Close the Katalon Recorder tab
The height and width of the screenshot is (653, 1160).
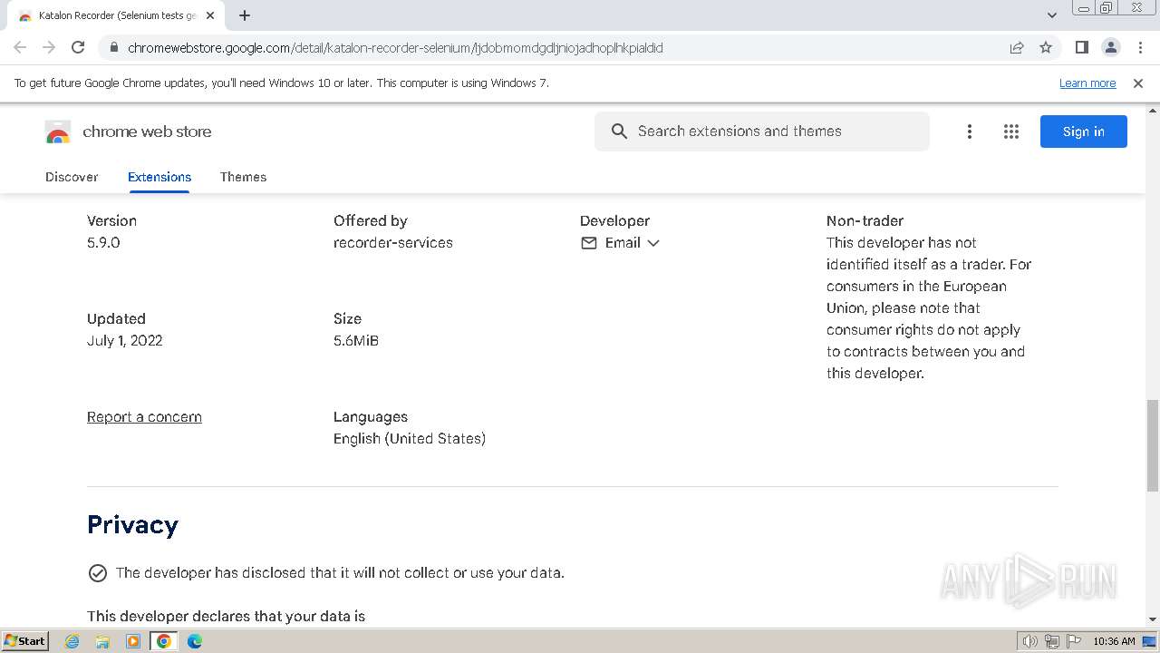(210, 15)
